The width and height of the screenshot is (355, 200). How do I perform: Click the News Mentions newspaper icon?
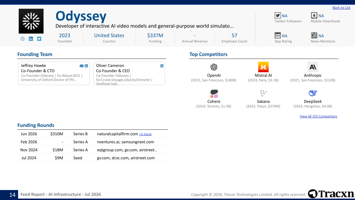click(314, 36)
